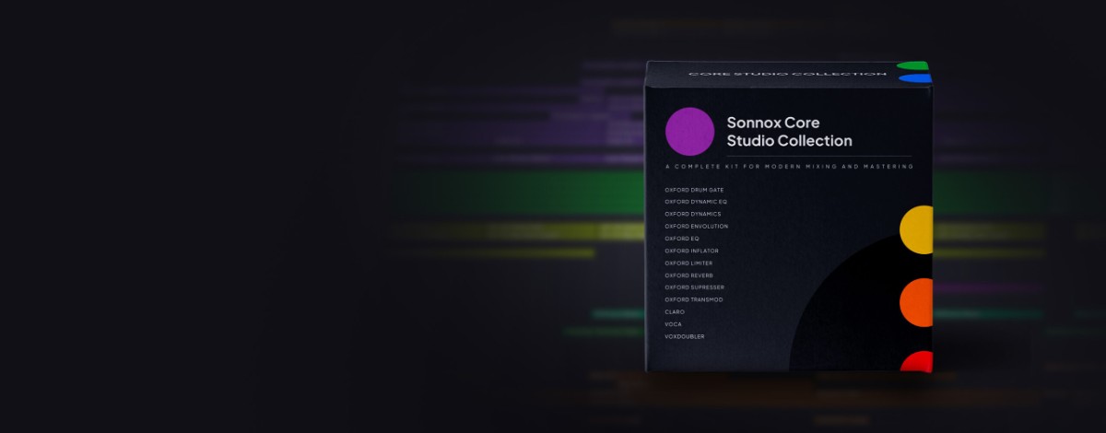Click the purple circle logo on the box
The height and width of the screenshot is (433, 1106).
(x=689, y=132)
